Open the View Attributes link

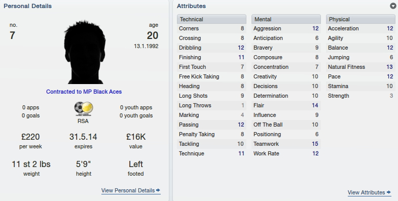click(366, 192)
